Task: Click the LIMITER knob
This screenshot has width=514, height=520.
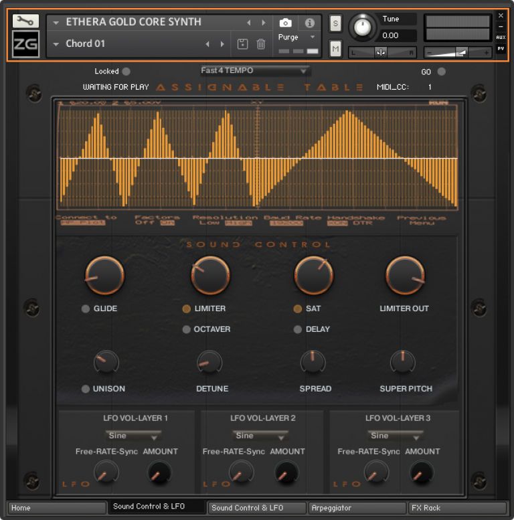Action: [210, 275]
